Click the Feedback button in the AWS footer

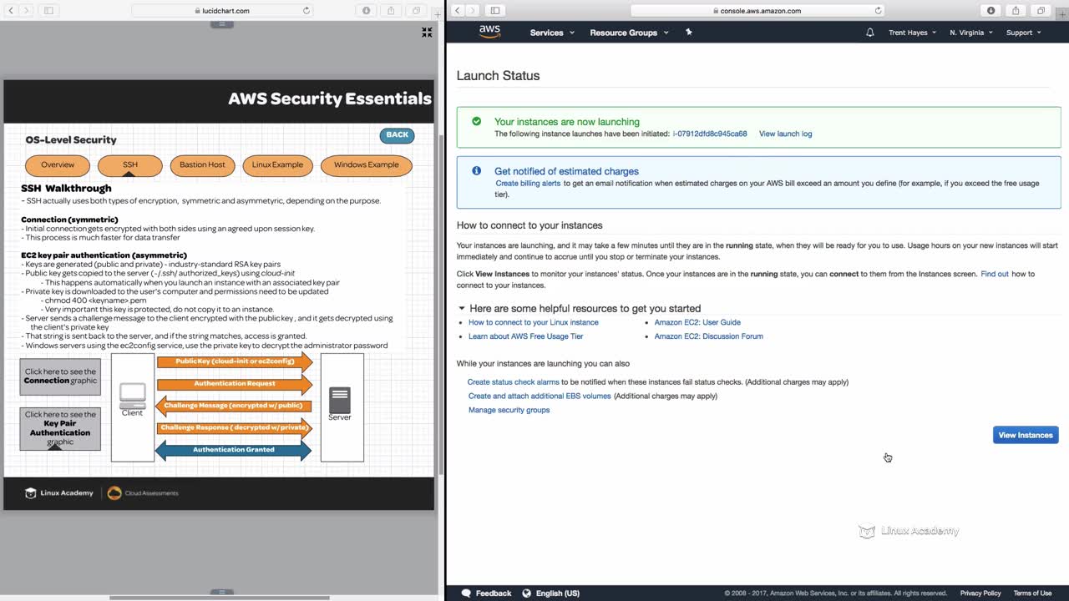486,593
